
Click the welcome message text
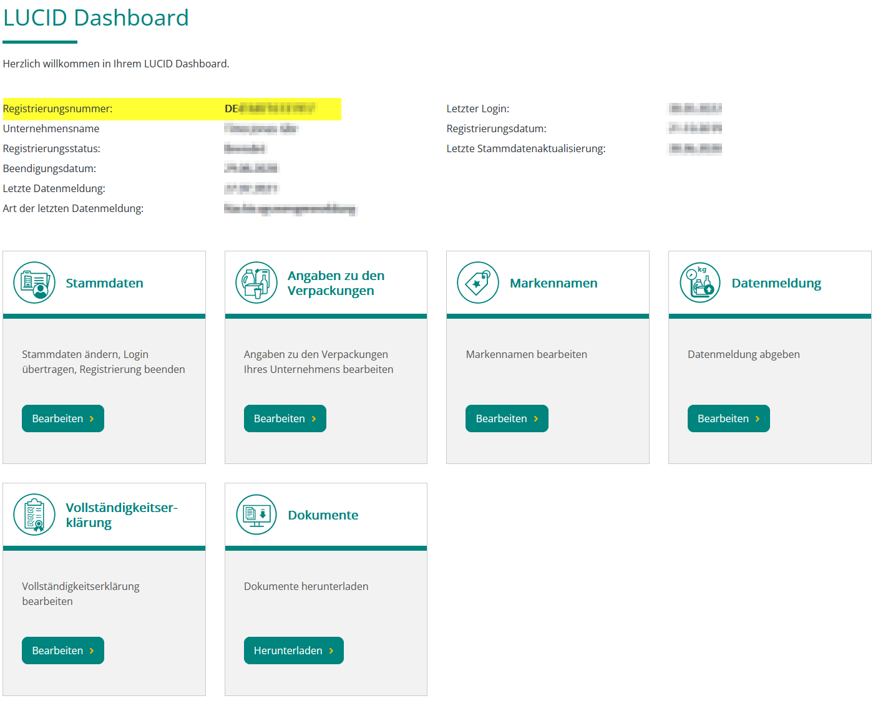coord(116,64)
